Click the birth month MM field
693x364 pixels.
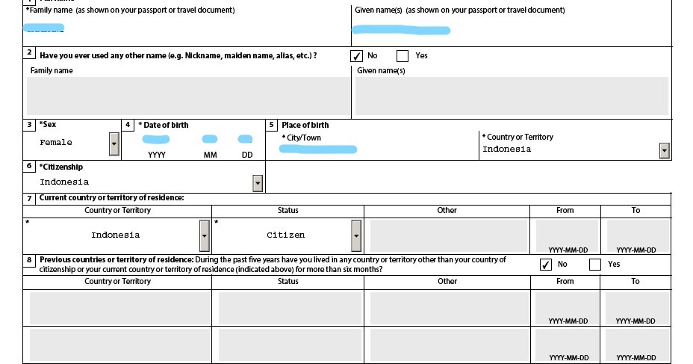coord(210,139)
